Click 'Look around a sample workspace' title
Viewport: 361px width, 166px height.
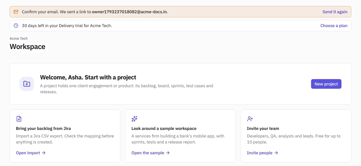[164, 128]
